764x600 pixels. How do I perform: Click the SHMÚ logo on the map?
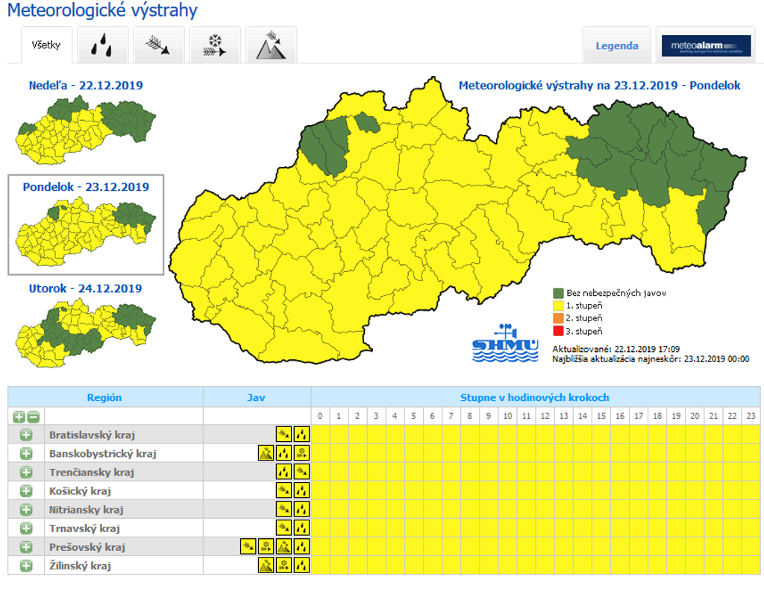[505, 344]
